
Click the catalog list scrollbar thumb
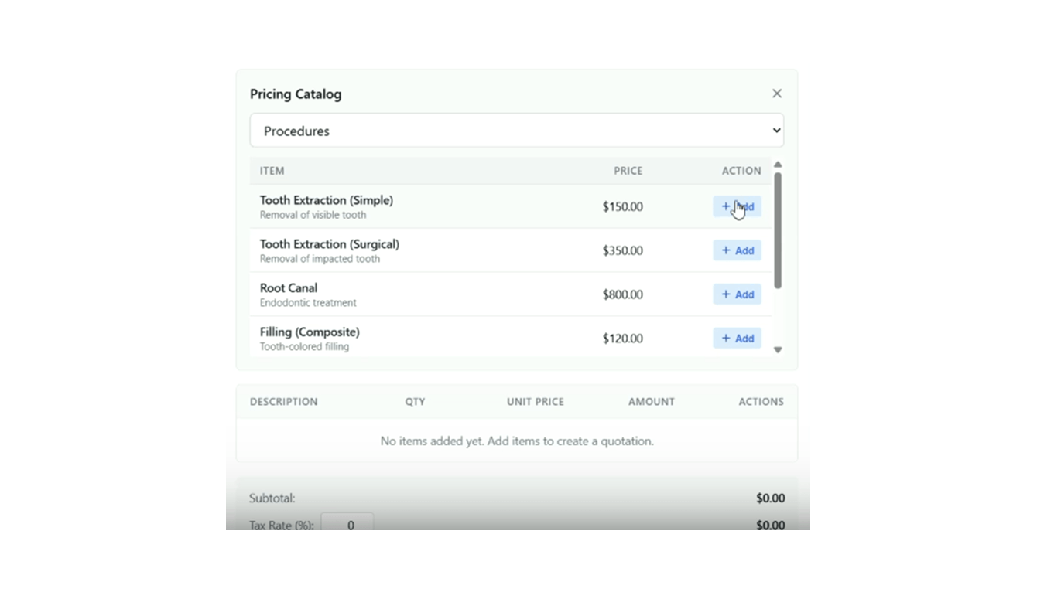tap(778, 230)
